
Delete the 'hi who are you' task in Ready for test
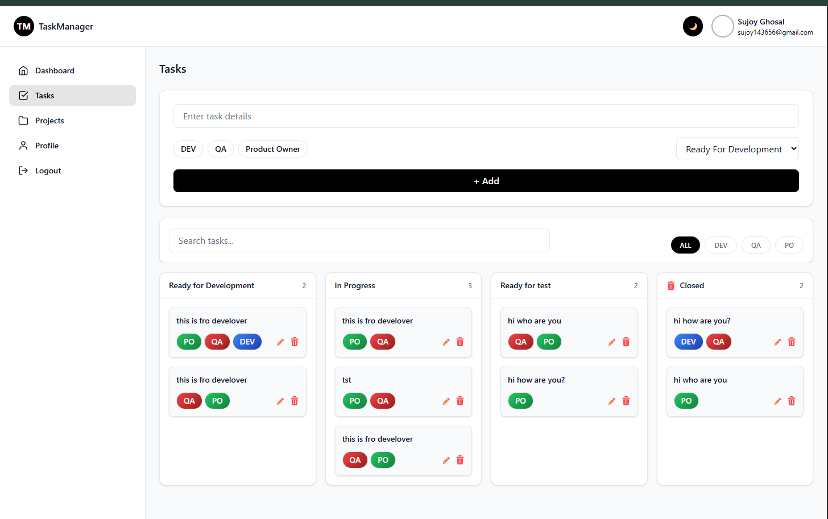click(x=626, y=342)
